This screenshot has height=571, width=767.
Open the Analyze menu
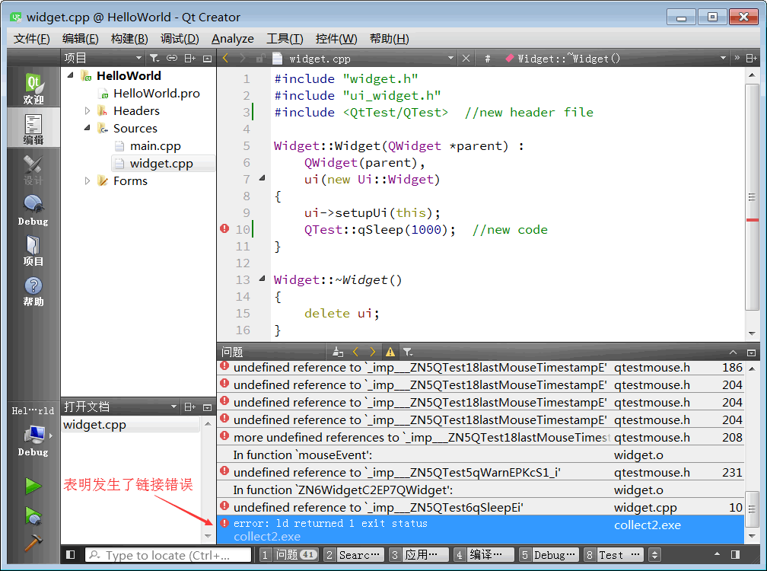(232, 39)
